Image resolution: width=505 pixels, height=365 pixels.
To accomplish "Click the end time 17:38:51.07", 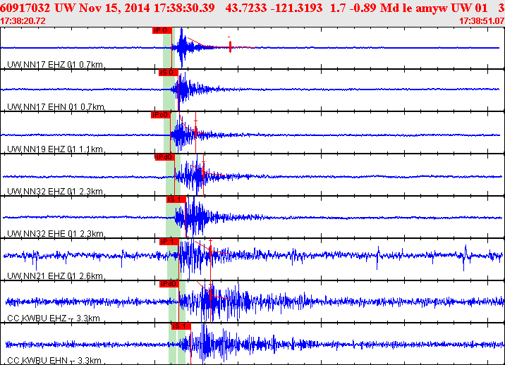I will click(x=482, y=21).
